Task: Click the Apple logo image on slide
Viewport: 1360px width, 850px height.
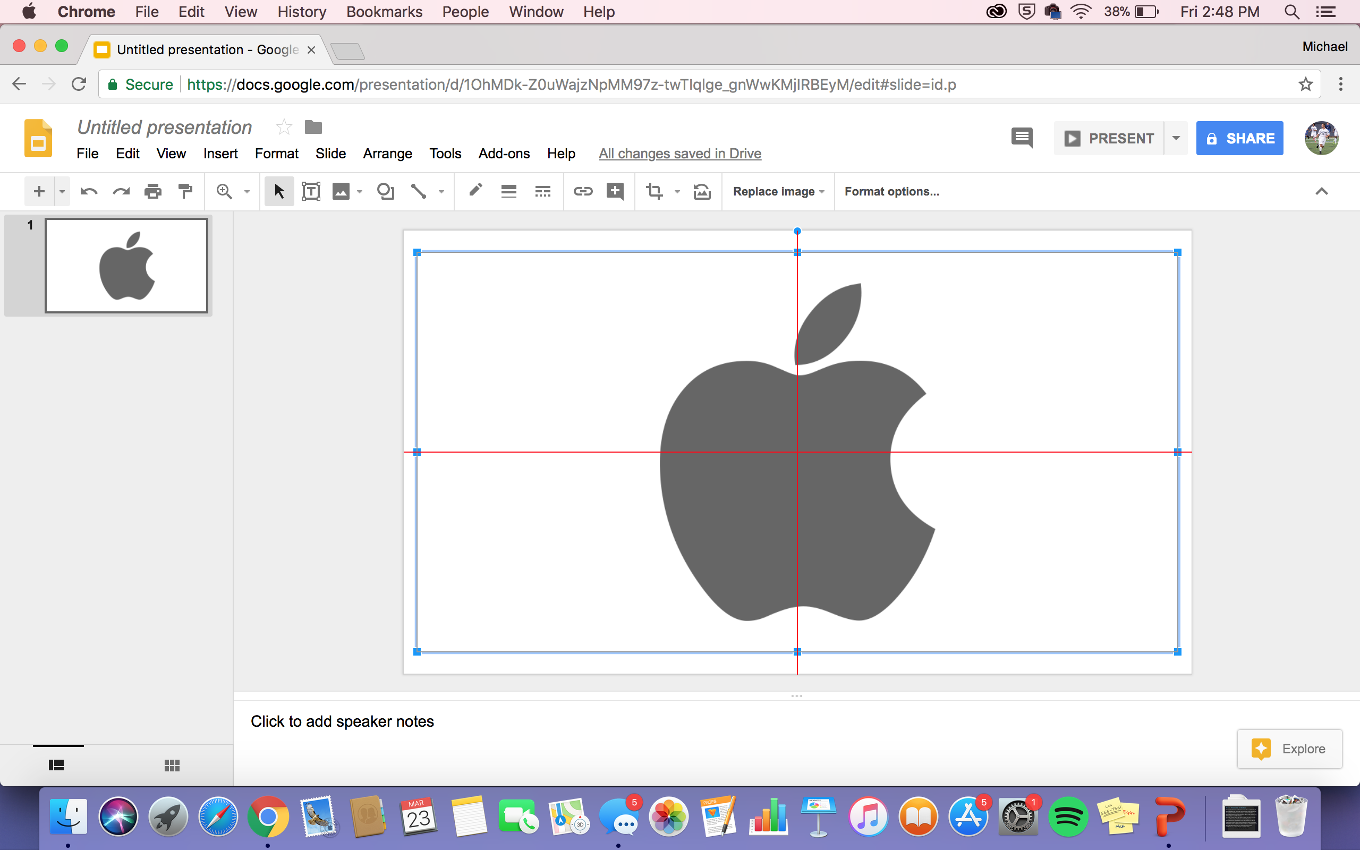Action: [797, 452]
